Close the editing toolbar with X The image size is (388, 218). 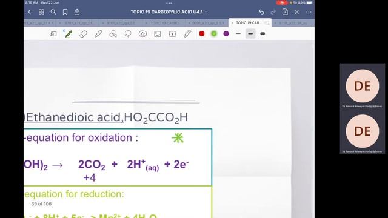pos(297,12)
